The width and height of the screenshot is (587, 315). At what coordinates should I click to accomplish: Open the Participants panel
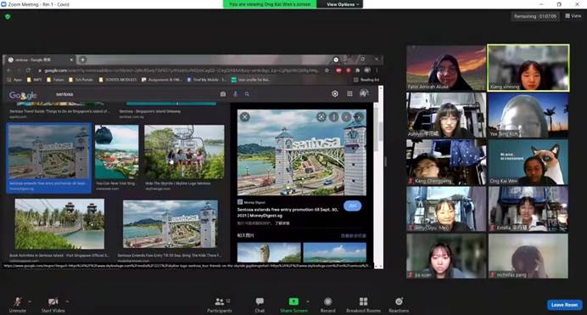pos(220,305)
